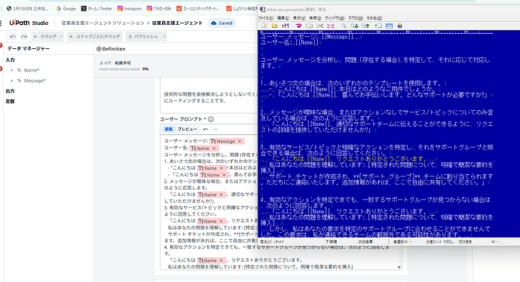
Task: Click the 変数 section heading
Action: pos(10,101)
